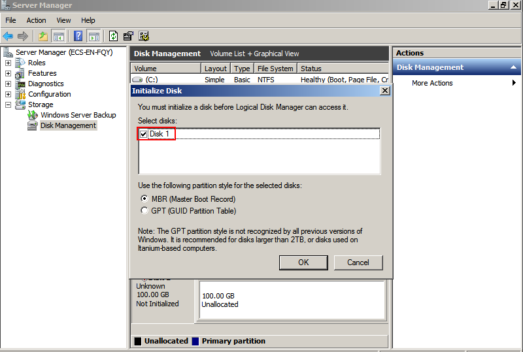Image resolution: width=523 pixels, height=352 pixels.
Task: Click the 100.00 GB Unallocated disk region
Action: (292, 300)
